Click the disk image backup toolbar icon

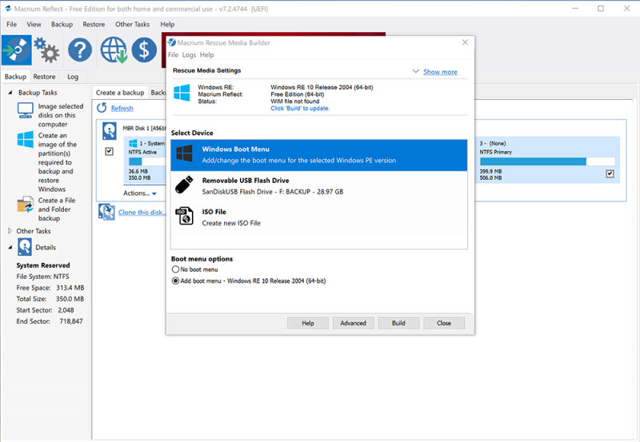click(x=16, y=50)
